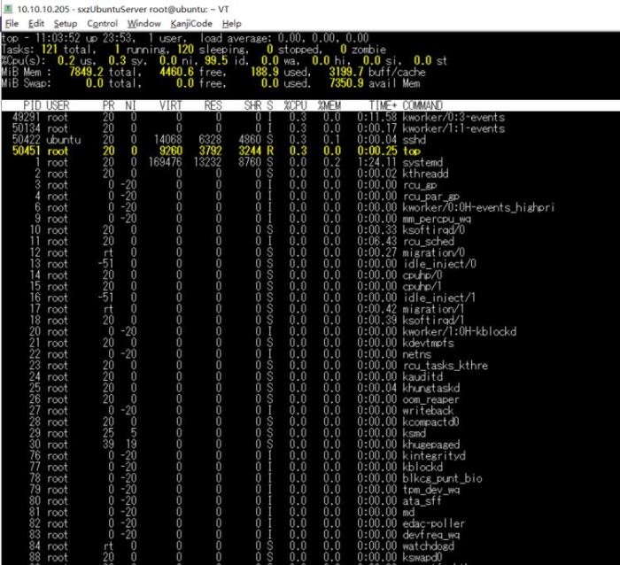Screen dimensions: 620x565
Task: Click the systemd process name
Action: [x=422, y=162]
